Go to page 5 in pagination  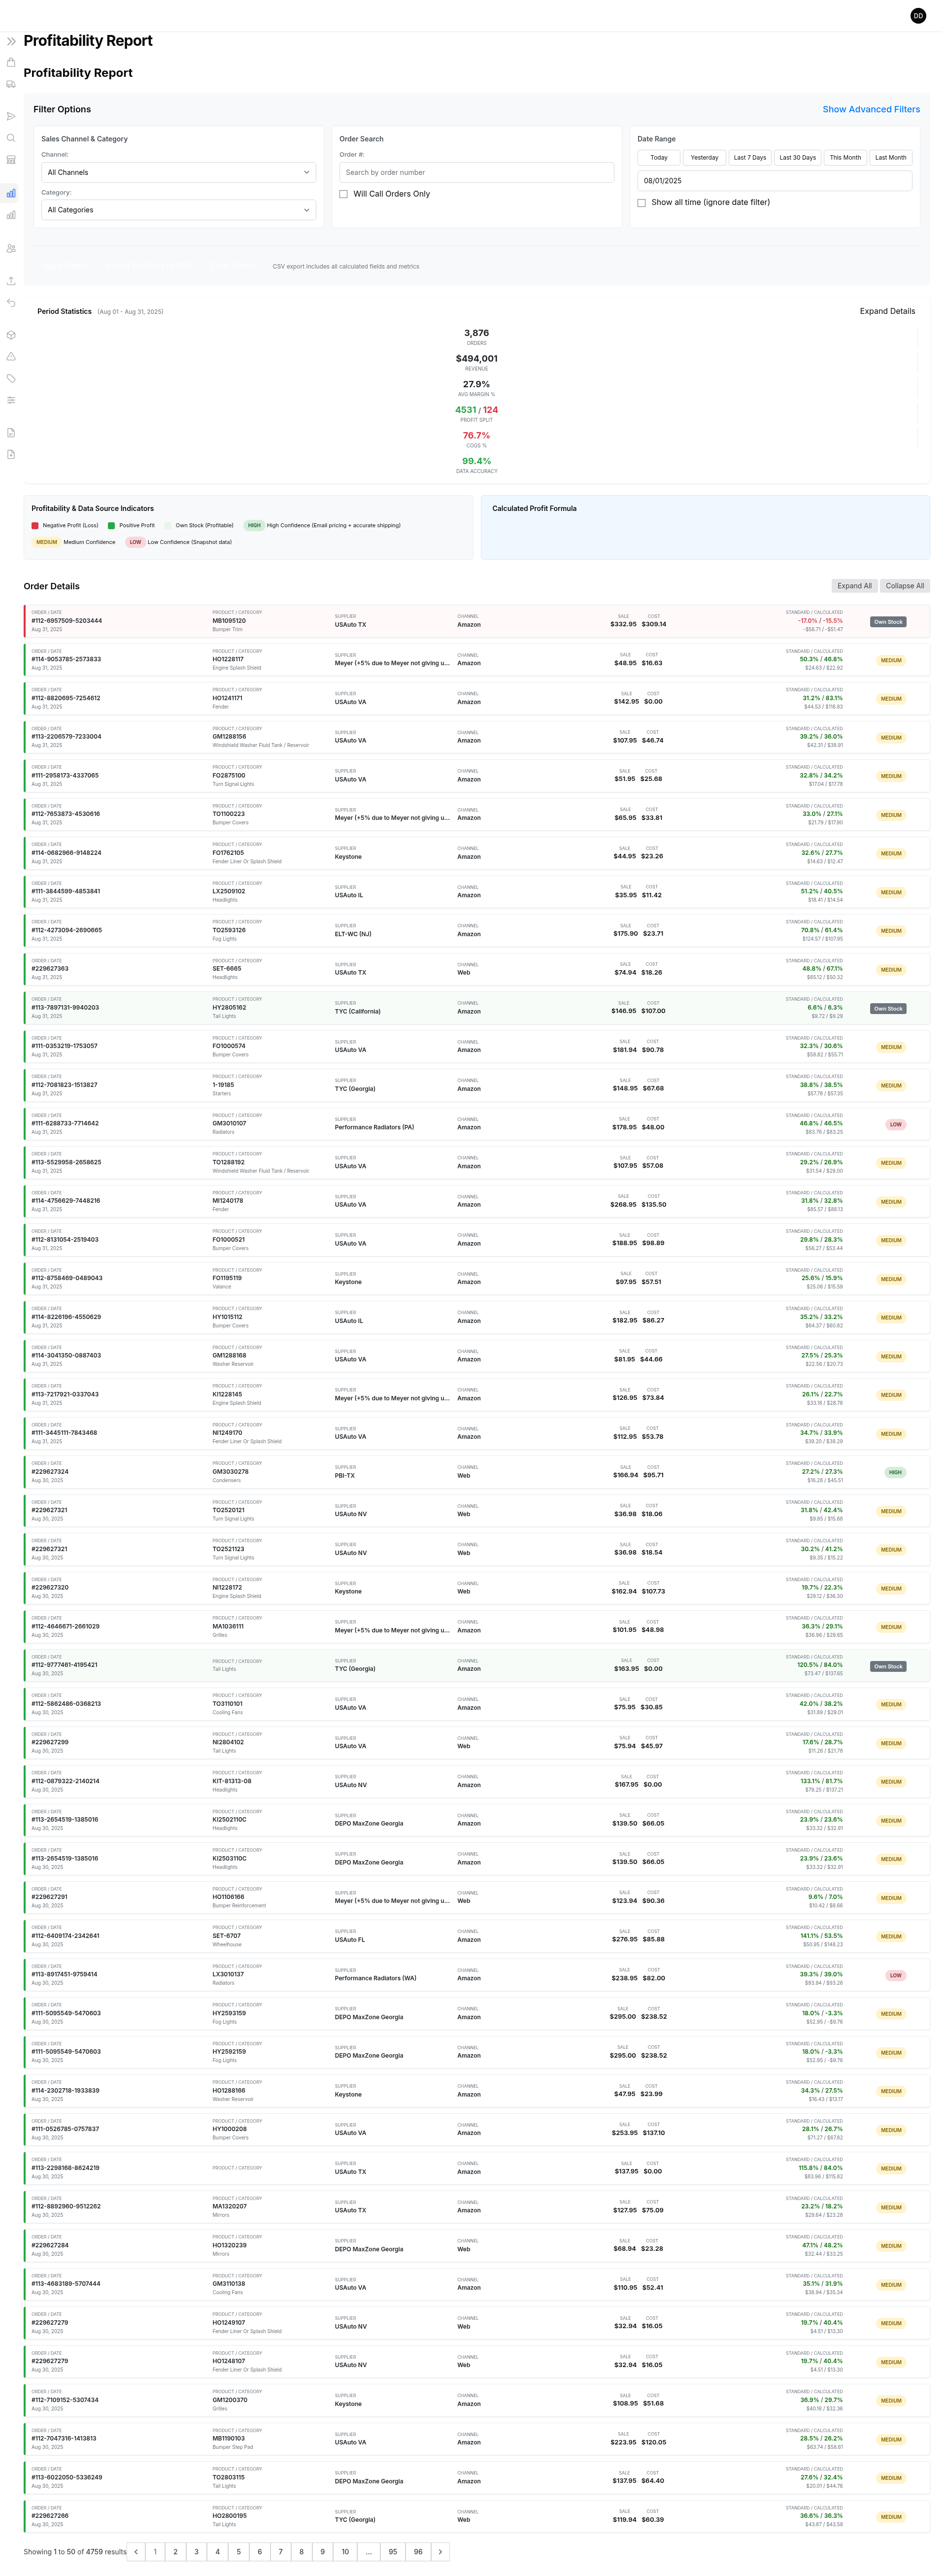(238, 2551)
